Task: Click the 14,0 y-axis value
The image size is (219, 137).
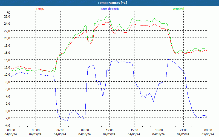Action: pyautogui.click(x=7, y=60)
